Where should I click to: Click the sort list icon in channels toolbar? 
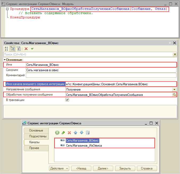88,133
